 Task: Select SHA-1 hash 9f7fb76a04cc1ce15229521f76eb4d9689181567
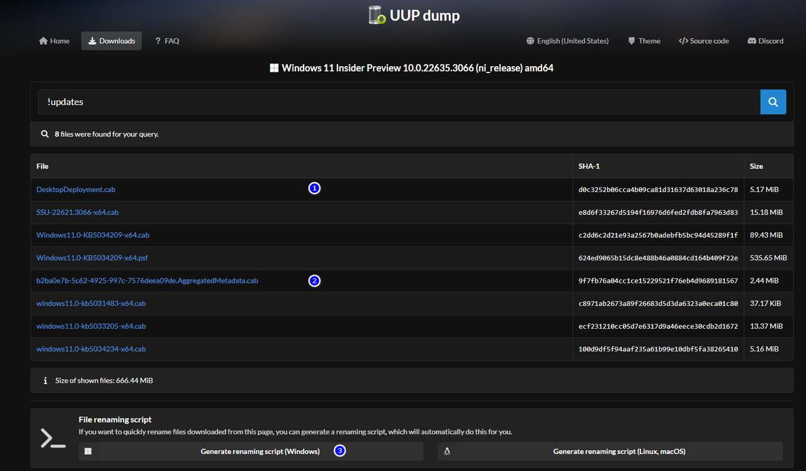pos(658,281)
